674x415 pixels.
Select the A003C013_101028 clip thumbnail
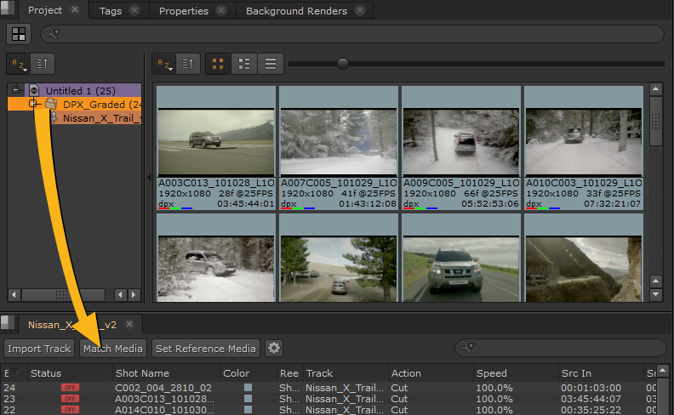(x=216, y=140)
